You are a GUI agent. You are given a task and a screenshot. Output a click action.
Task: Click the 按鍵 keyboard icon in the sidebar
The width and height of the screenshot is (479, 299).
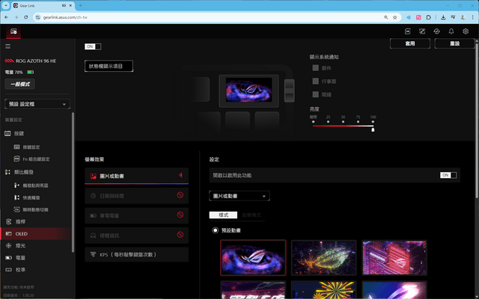[x=8, y=134]
